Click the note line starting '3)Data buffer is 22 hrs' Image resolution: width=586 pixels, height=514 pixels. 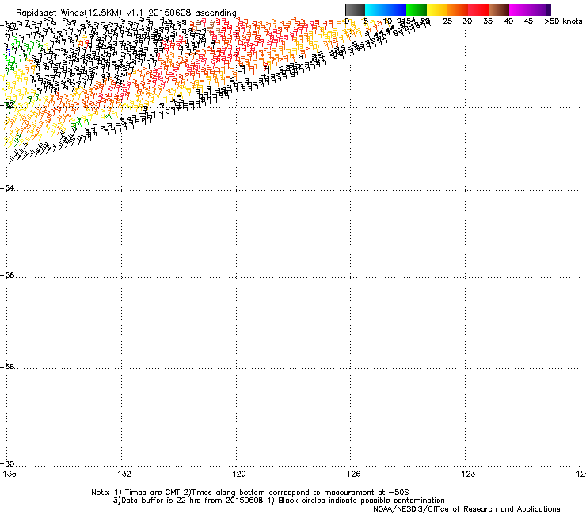point(279,501)
